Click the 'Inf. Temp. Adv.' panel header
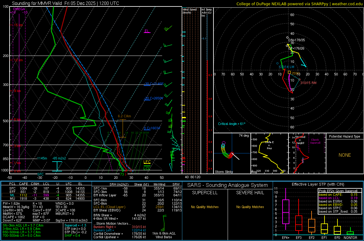The image size is (364, 241). click(x=207, y=13)
